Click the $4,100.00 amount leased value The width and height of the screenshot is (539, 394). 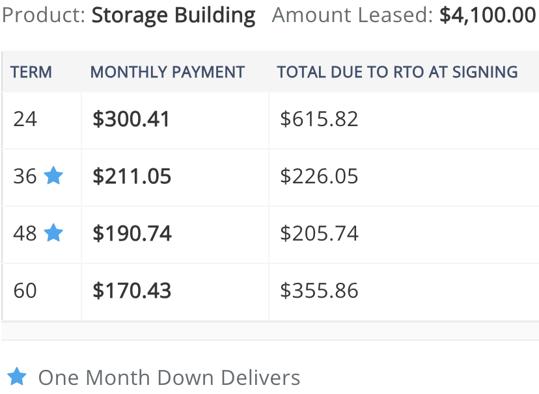click(x=488, y=16)
